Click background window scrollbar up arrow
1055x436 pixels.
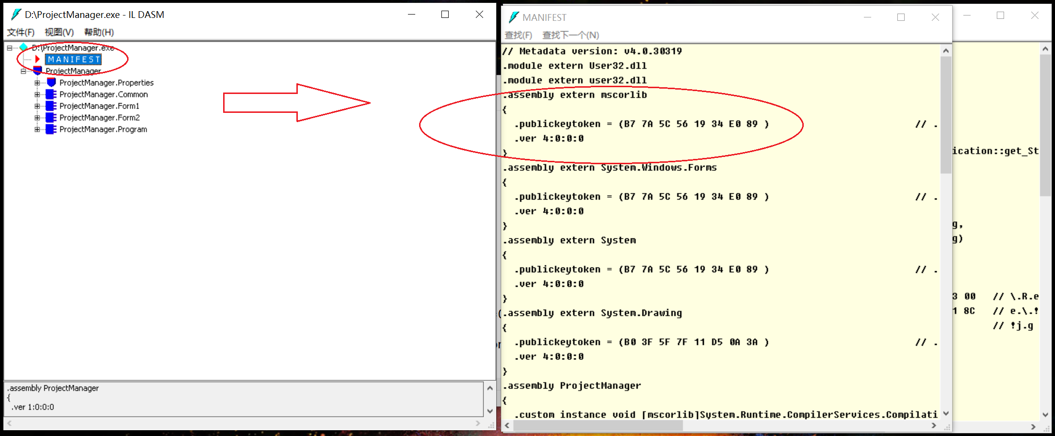(1045, 49)
